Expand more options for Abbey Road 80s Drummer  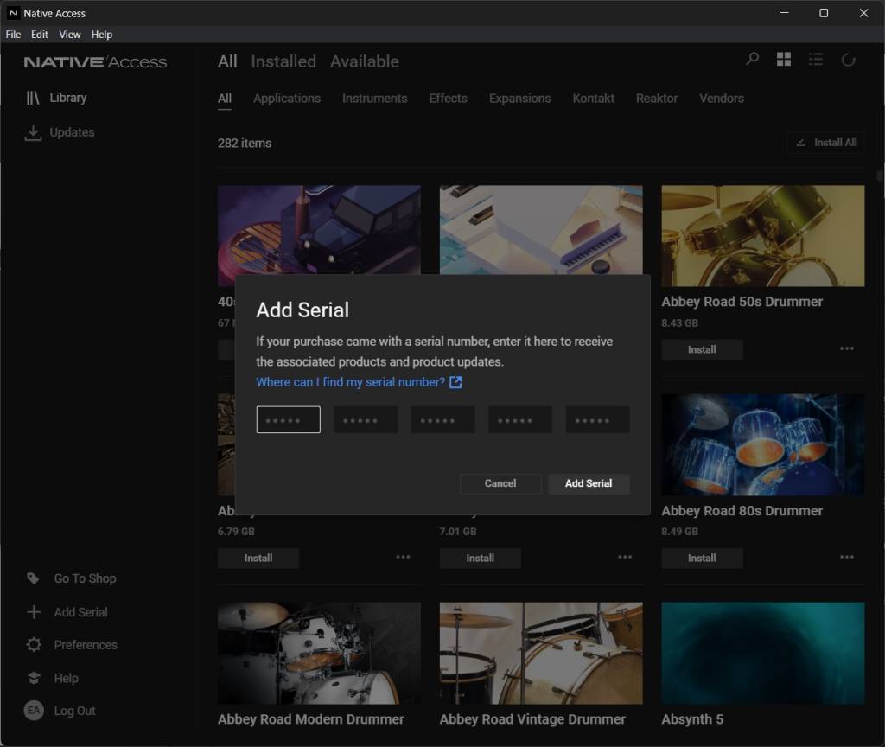point(847,557)
